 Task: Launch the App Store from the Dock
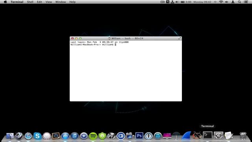click(x=65, y=136)
